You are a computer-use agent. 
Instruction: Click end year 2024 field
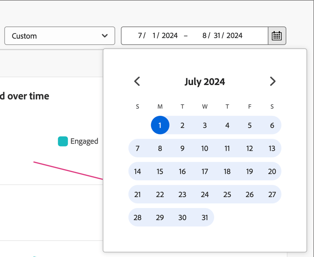234,36
